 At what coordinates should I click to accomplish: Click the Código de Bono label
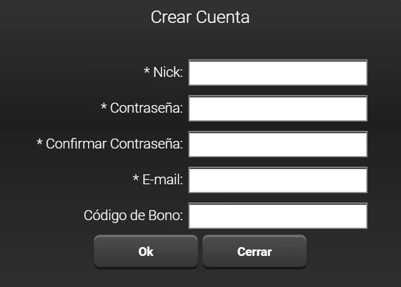[133, 217]
